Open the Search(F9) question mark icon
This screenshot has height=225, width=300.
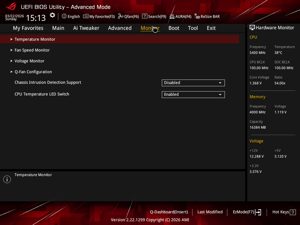(145, 16)
